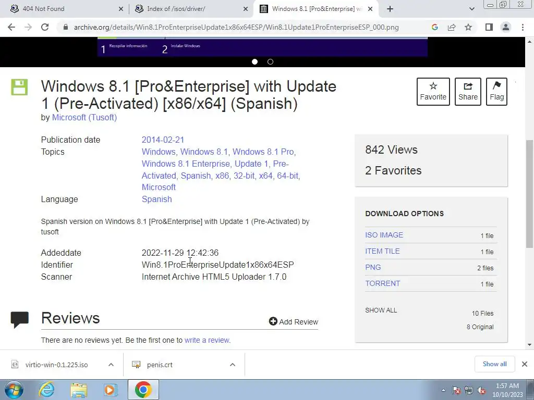Bookmark this page with the star icon
The width and height of the screenshot is (534, 400).
(468, 27)
